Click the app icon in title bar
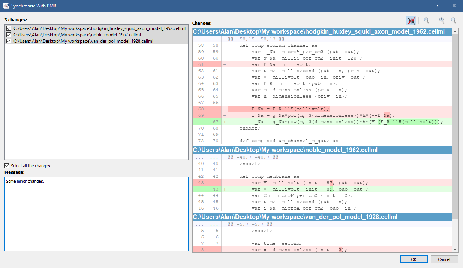Screen dimensions: 463x268 point(6,6)
